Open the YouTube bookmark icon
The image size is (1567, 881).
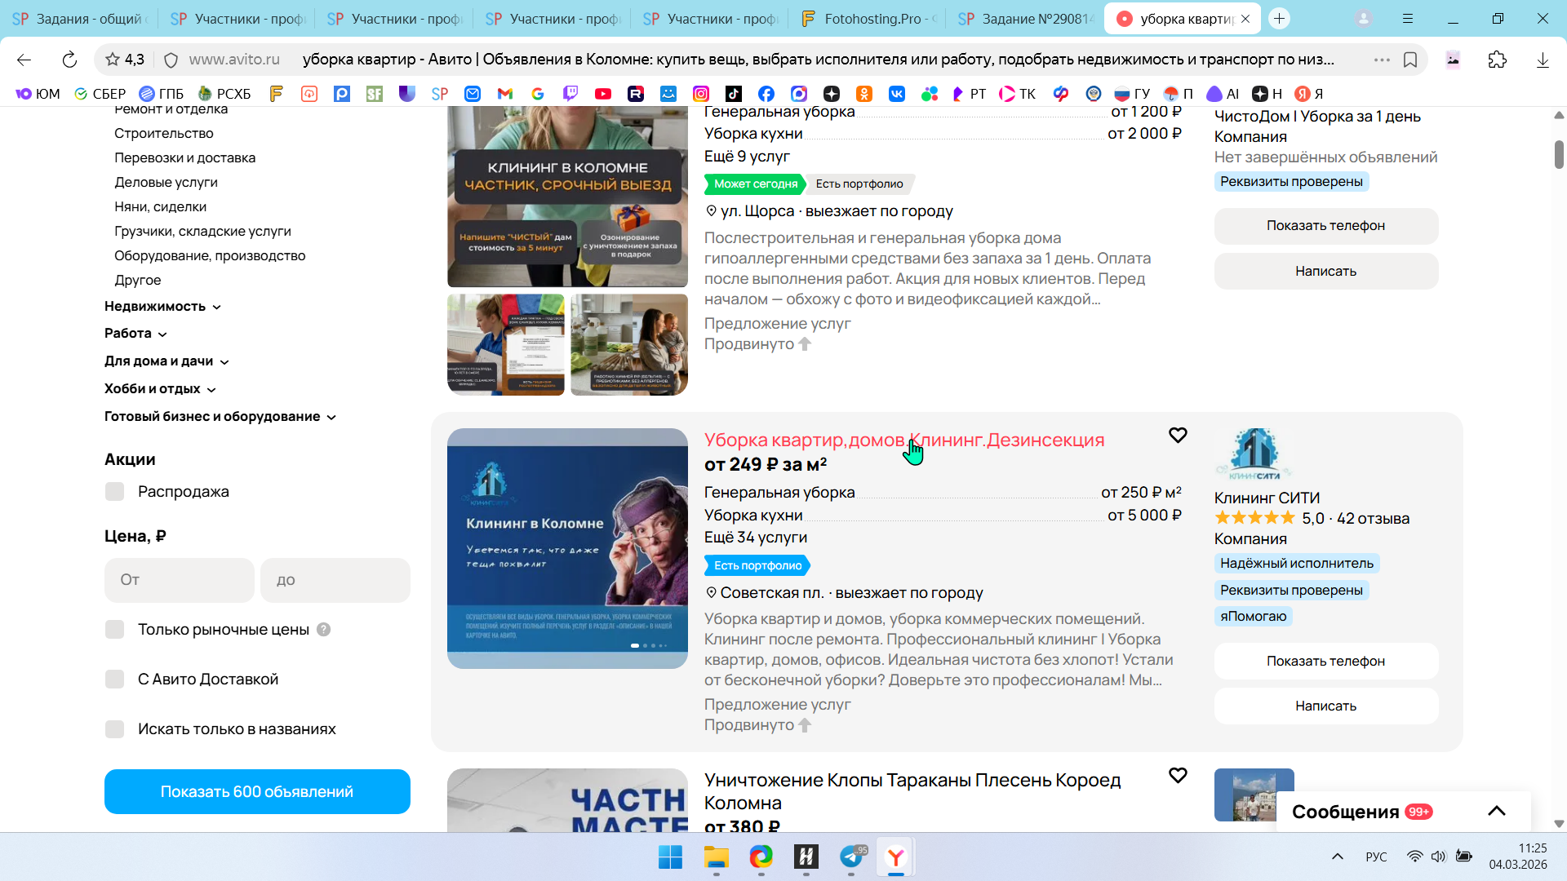tap(602, 94)
